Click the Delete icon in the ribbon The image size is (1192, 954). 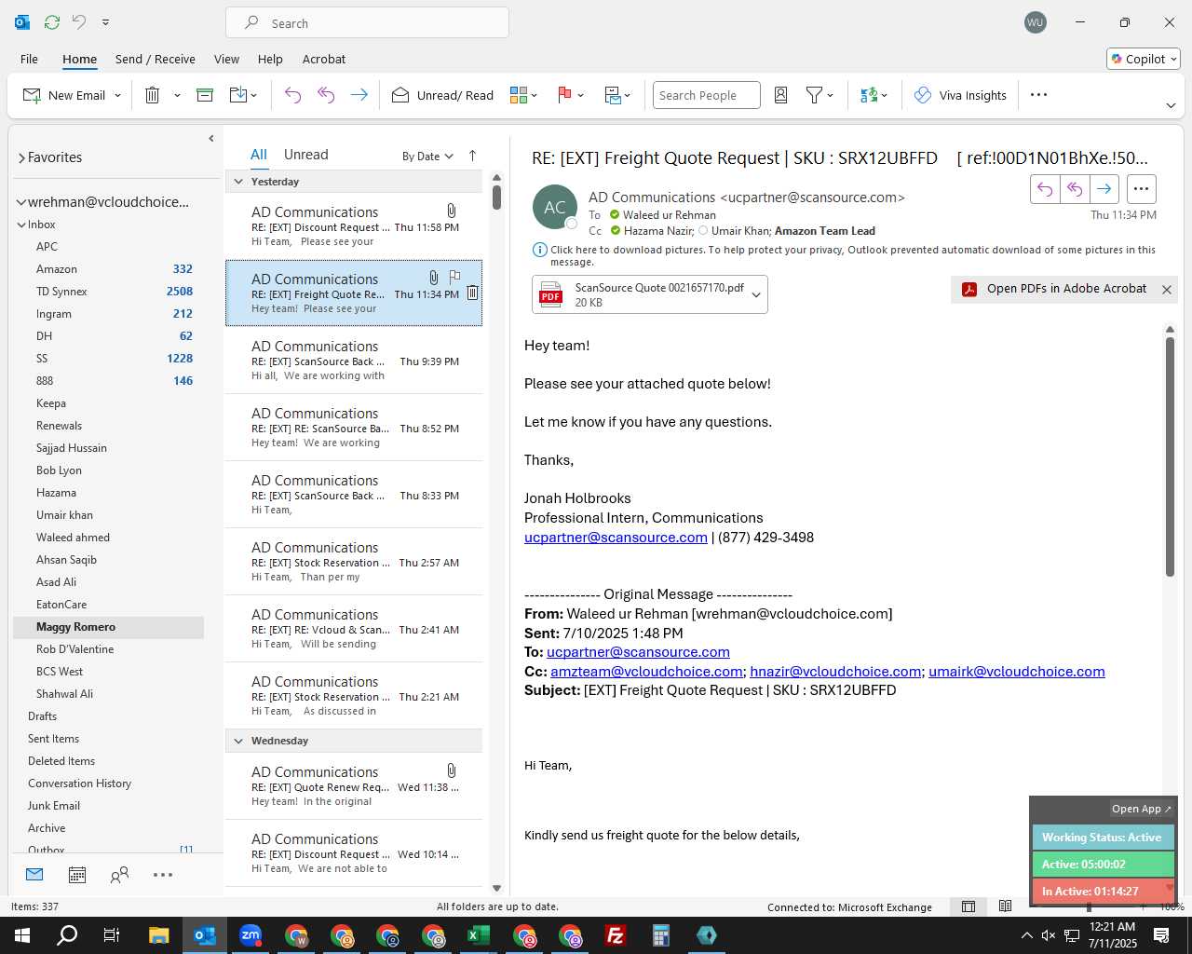153,95
